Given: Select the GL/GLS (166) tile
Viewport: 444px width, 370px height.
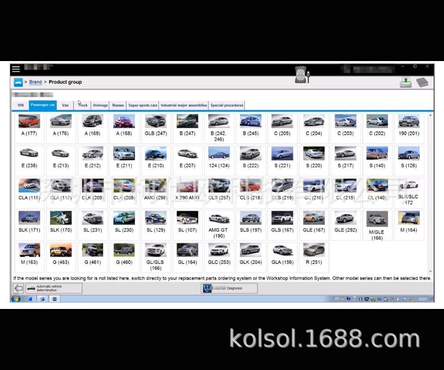Looking at the screenshot, I should 156,257.
